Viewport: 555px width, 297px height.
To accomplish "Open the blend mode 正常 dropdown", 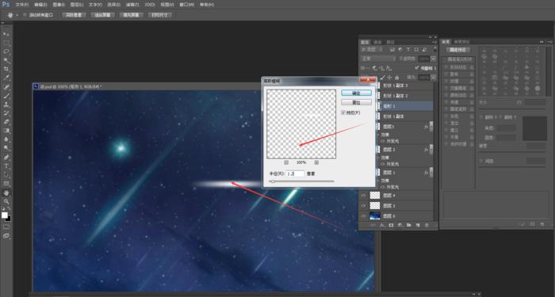I will (x=378, y=59).
